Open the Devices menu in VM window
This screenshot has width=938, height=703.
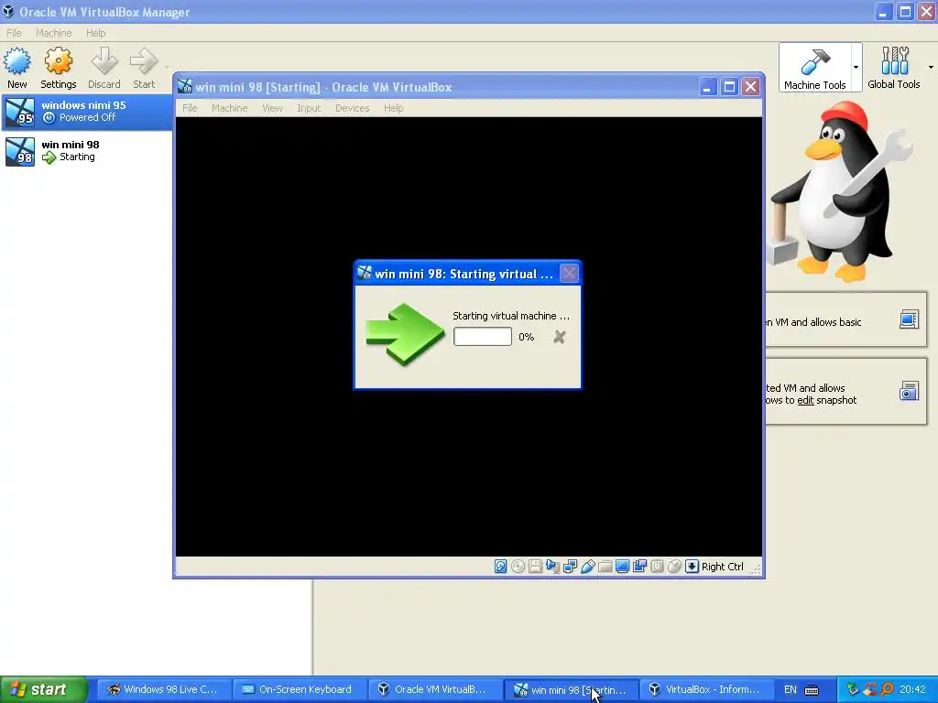[x=352, y=108]
